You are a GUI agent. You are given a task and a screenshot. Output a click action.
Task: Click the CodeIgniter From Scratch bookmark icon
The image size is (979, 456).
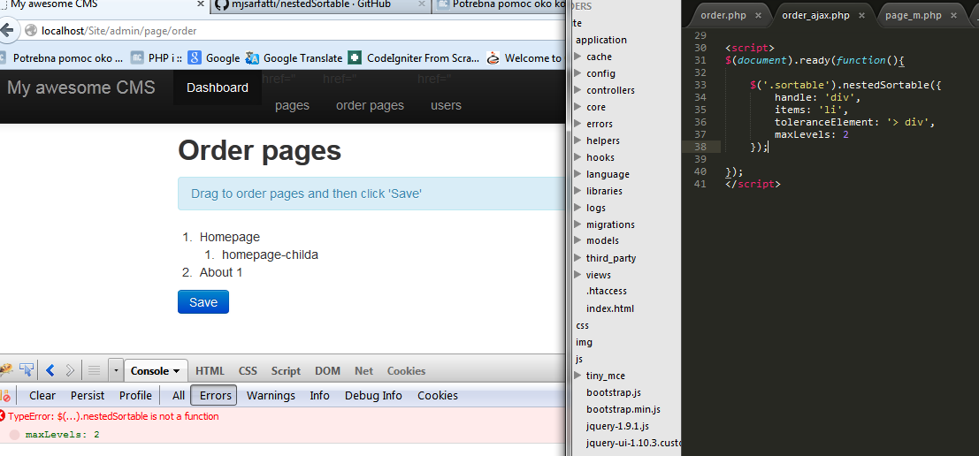[355, 58]
